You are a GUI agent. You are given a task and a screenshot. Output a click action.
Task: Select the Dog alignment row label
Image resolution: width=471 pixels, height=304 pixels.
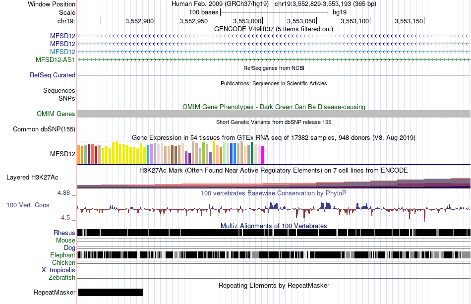[x=69, y=247]
